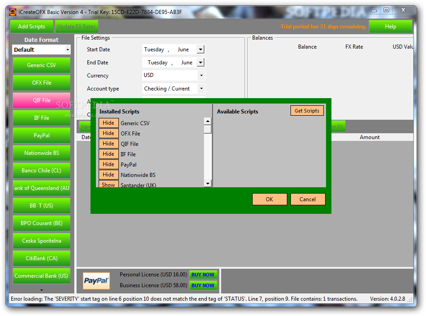This screenshot has width=426, height=316.
Task: Open the Add Scripts dialog
Action: [x=32, y=27]
